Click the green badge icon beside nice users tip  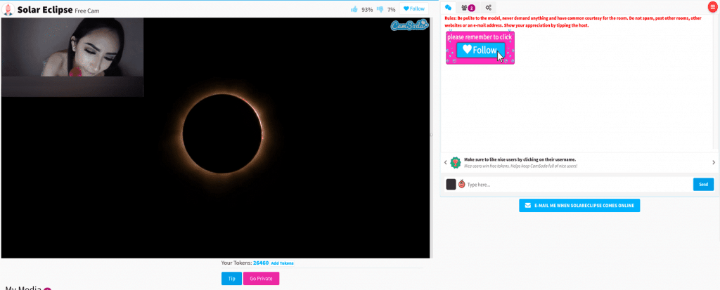(455, 162)
